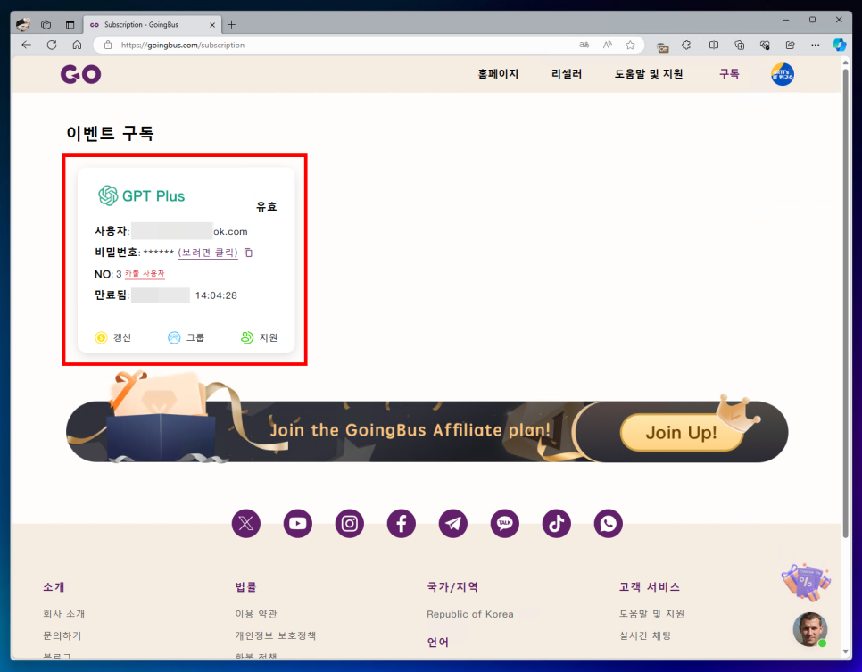
Task: Open browser extensions puzzle icon
Action: [686, 46]
